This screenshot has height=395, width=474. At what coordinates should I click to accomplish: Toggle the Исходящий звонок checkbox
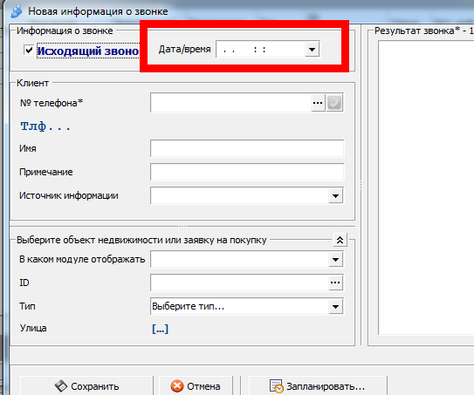click(x=29, y=50)
